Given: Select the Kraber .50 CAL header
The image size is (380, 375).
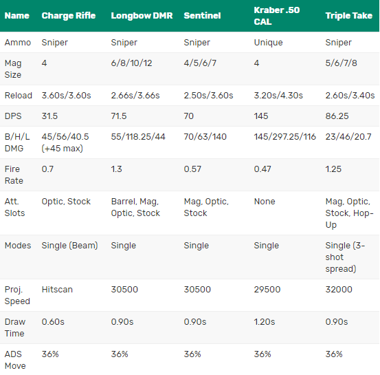Looking at the screenshot, I should point(277,16).
